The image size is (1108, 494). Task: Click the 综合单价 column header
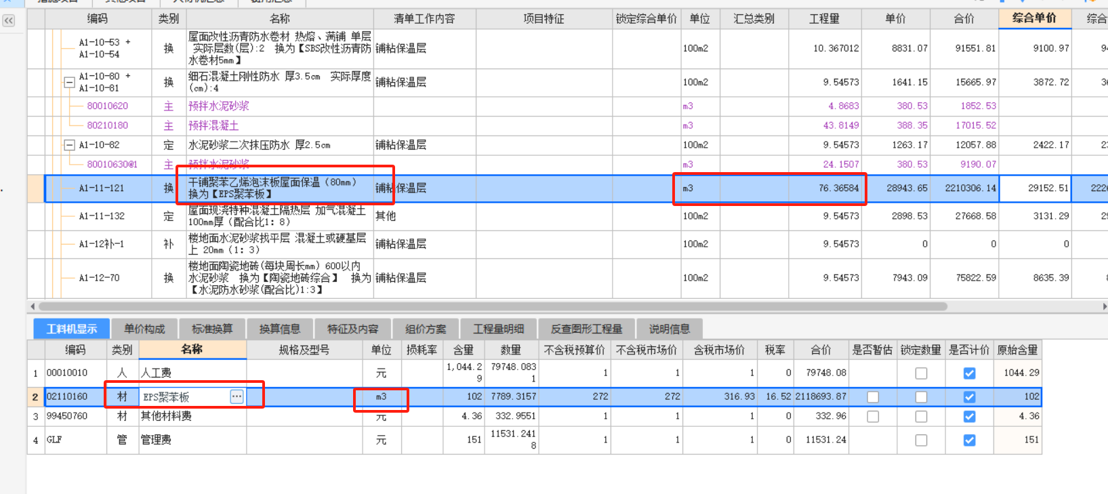click(x=1034, y=18)
